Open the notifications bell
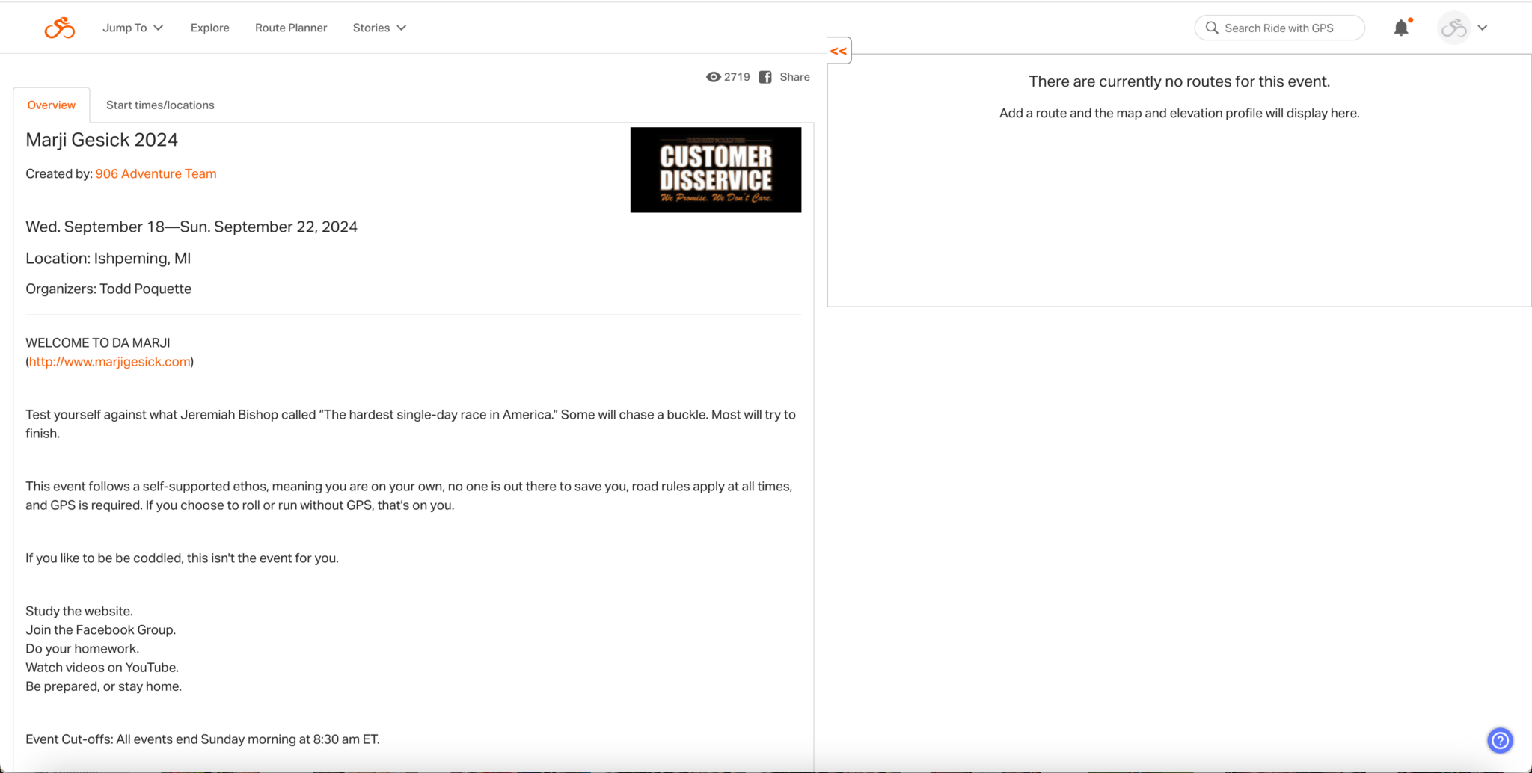The image size is (1532, 773). [1401, 28]
